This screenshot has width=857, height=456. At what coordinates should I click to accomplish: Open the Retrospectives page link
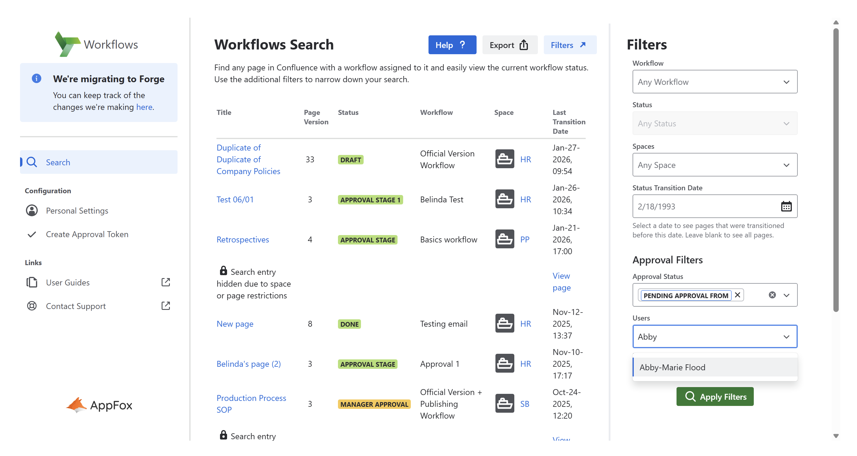[242, 239]
